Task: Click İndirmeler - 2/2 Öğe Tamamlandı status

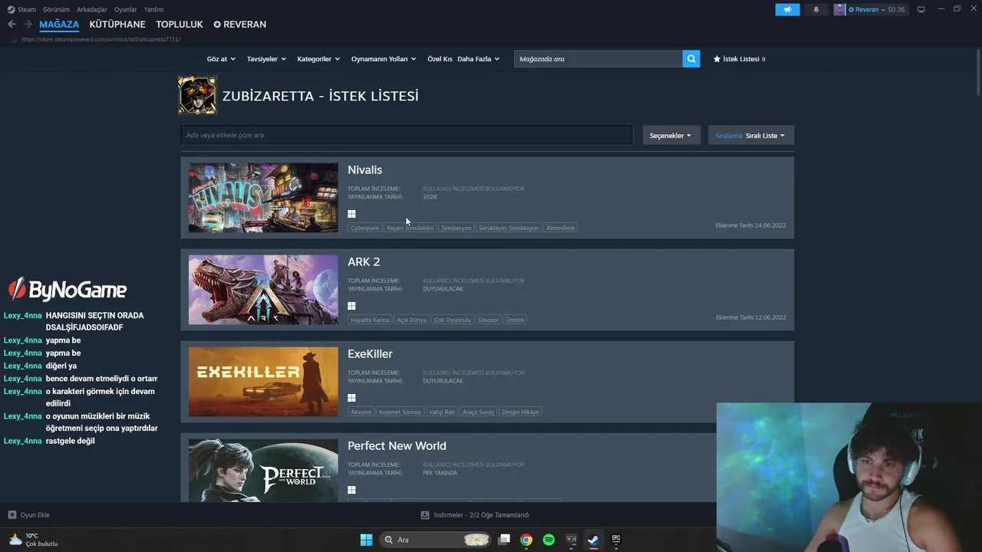Action: [482, 515]
